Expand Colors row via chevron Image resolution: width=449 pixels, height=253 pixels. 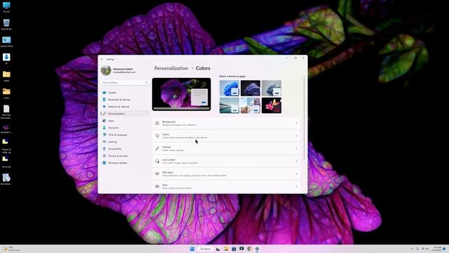pos(296,136)
